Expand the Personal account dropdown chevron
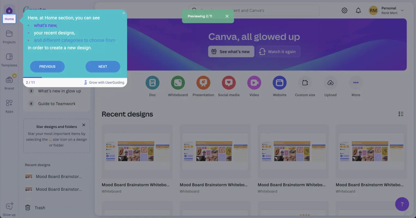Image resolution: width=416 pixels, height=218 pixels. (402, 11)
